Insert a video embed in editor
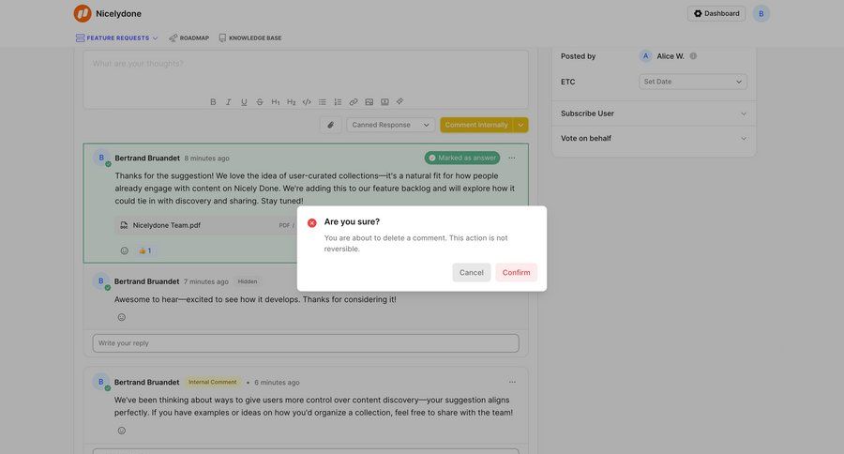The height and width of the screenshot is (454, 844). pos(384,102)
